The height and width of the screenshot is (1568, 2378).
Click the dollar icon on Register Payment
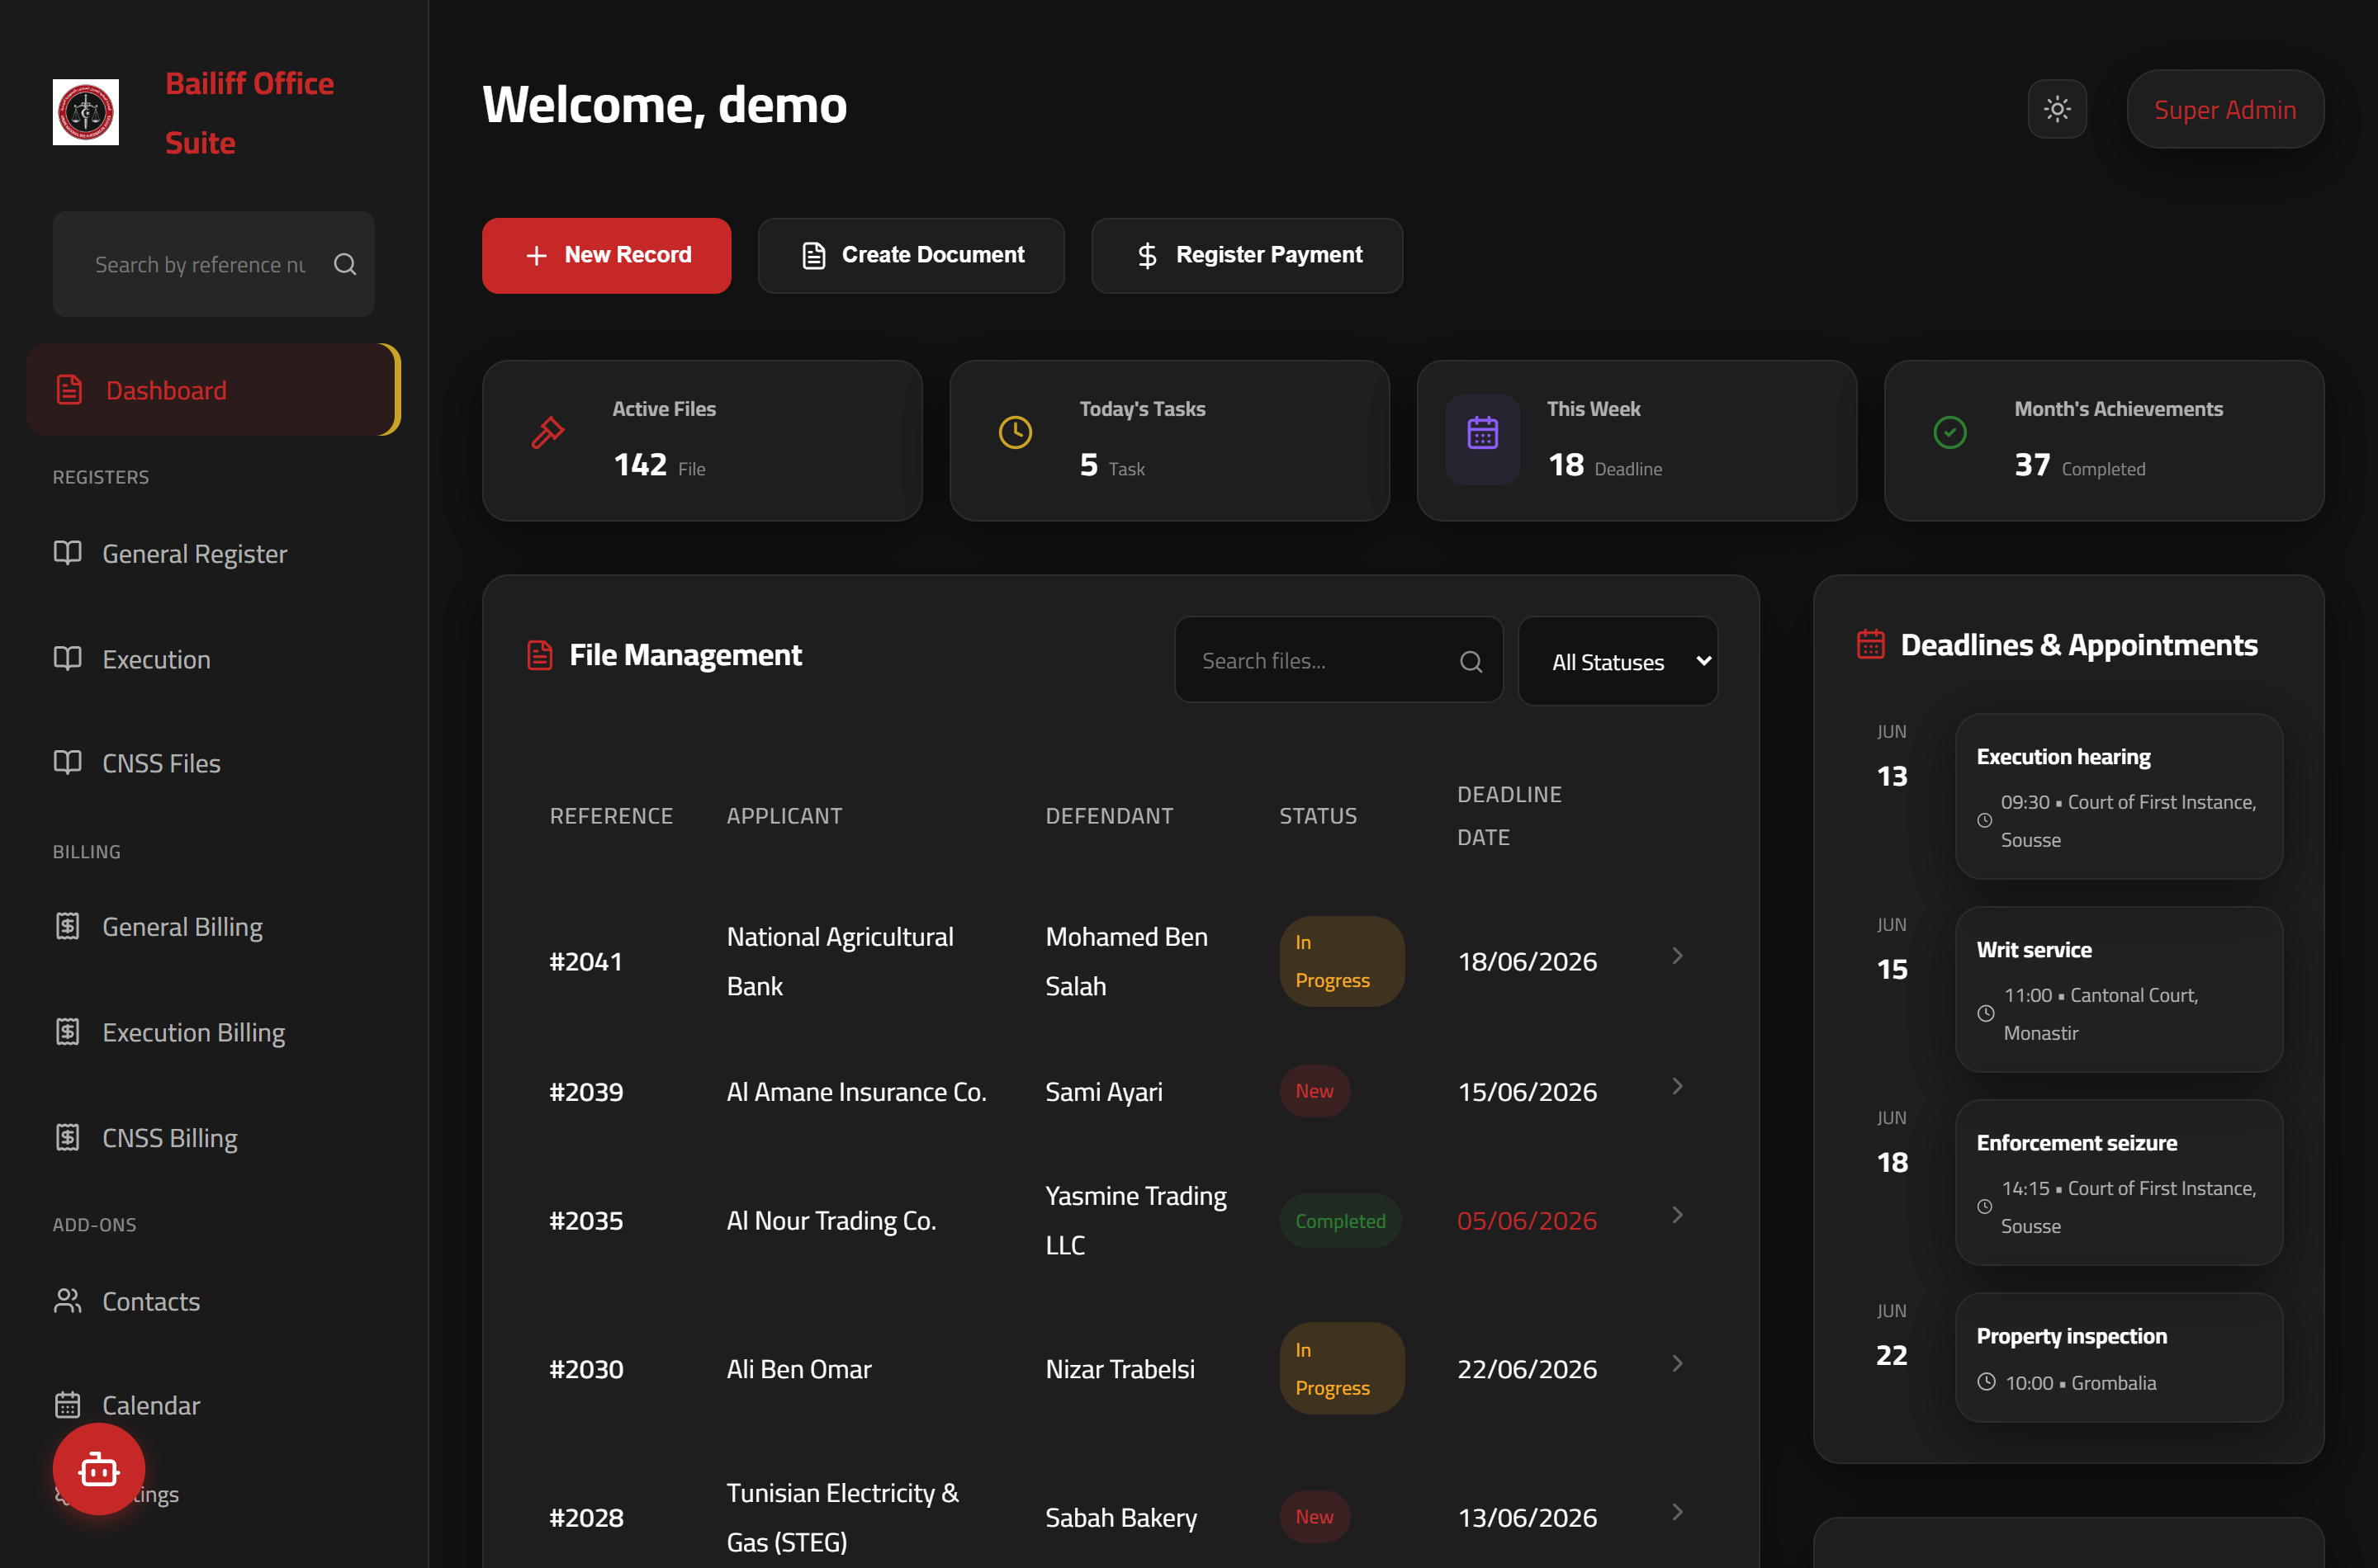point(1148,256)
